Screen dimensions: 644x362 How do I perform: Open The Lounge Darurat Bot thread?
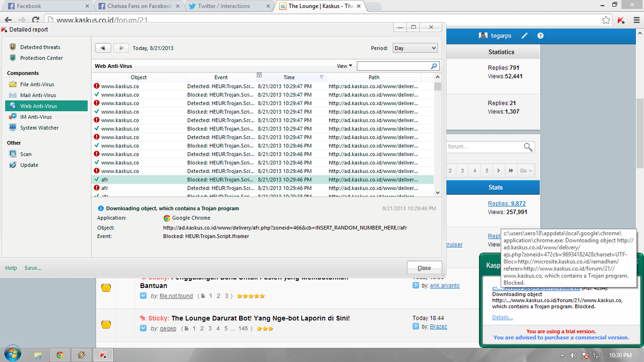260,318
